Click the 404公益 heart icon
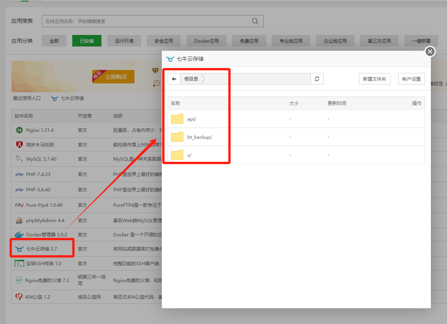Viewport: 447px width, 324px height. (19, 297)
